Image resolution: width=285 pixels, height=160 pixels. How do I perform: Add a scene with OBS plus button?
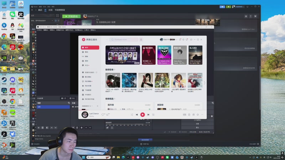(38, 128)
